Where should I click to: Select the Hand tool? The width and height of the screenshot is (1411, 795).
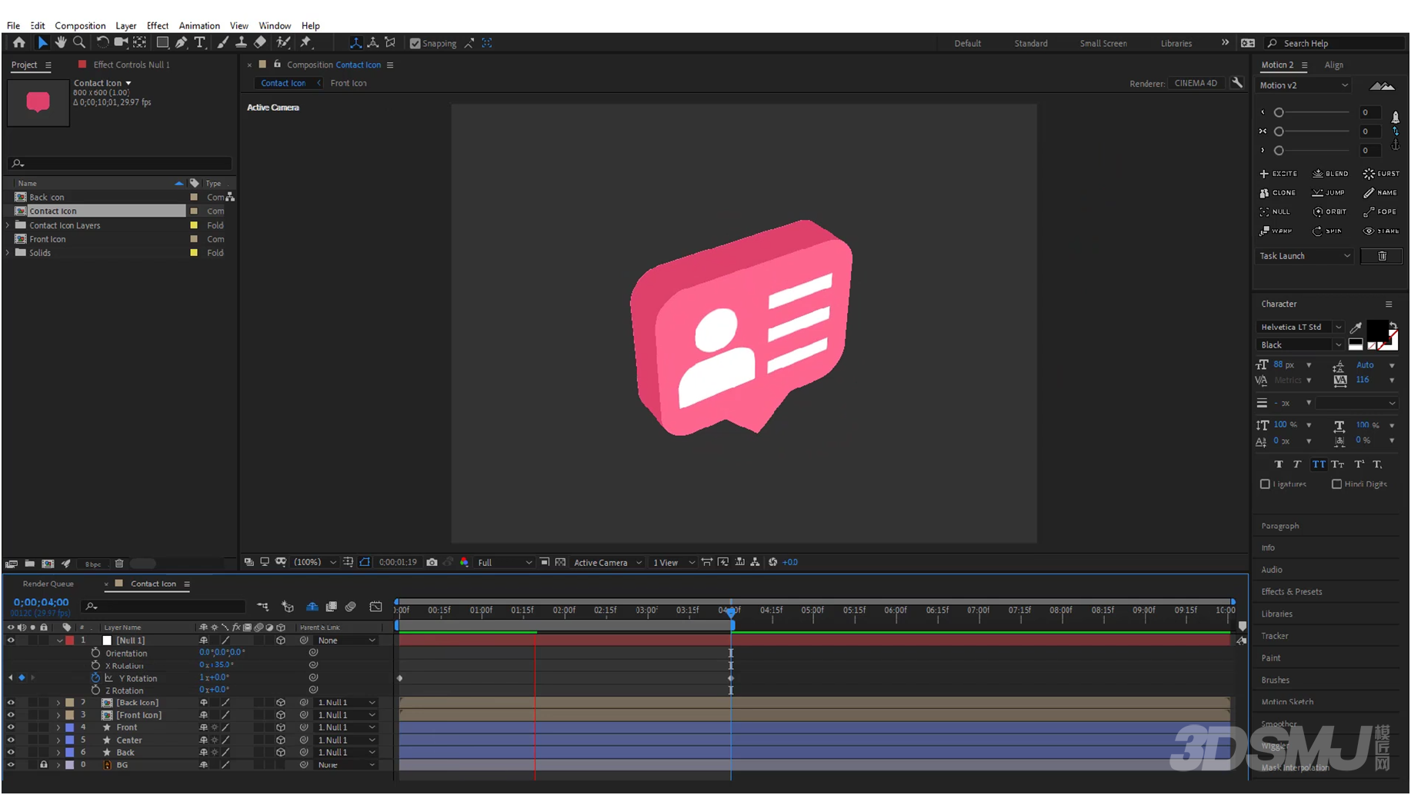[x=61, y=43]
